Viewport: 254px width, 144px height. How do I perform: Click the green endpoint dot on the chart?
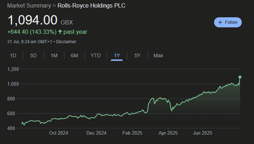[x=240, y=77]
